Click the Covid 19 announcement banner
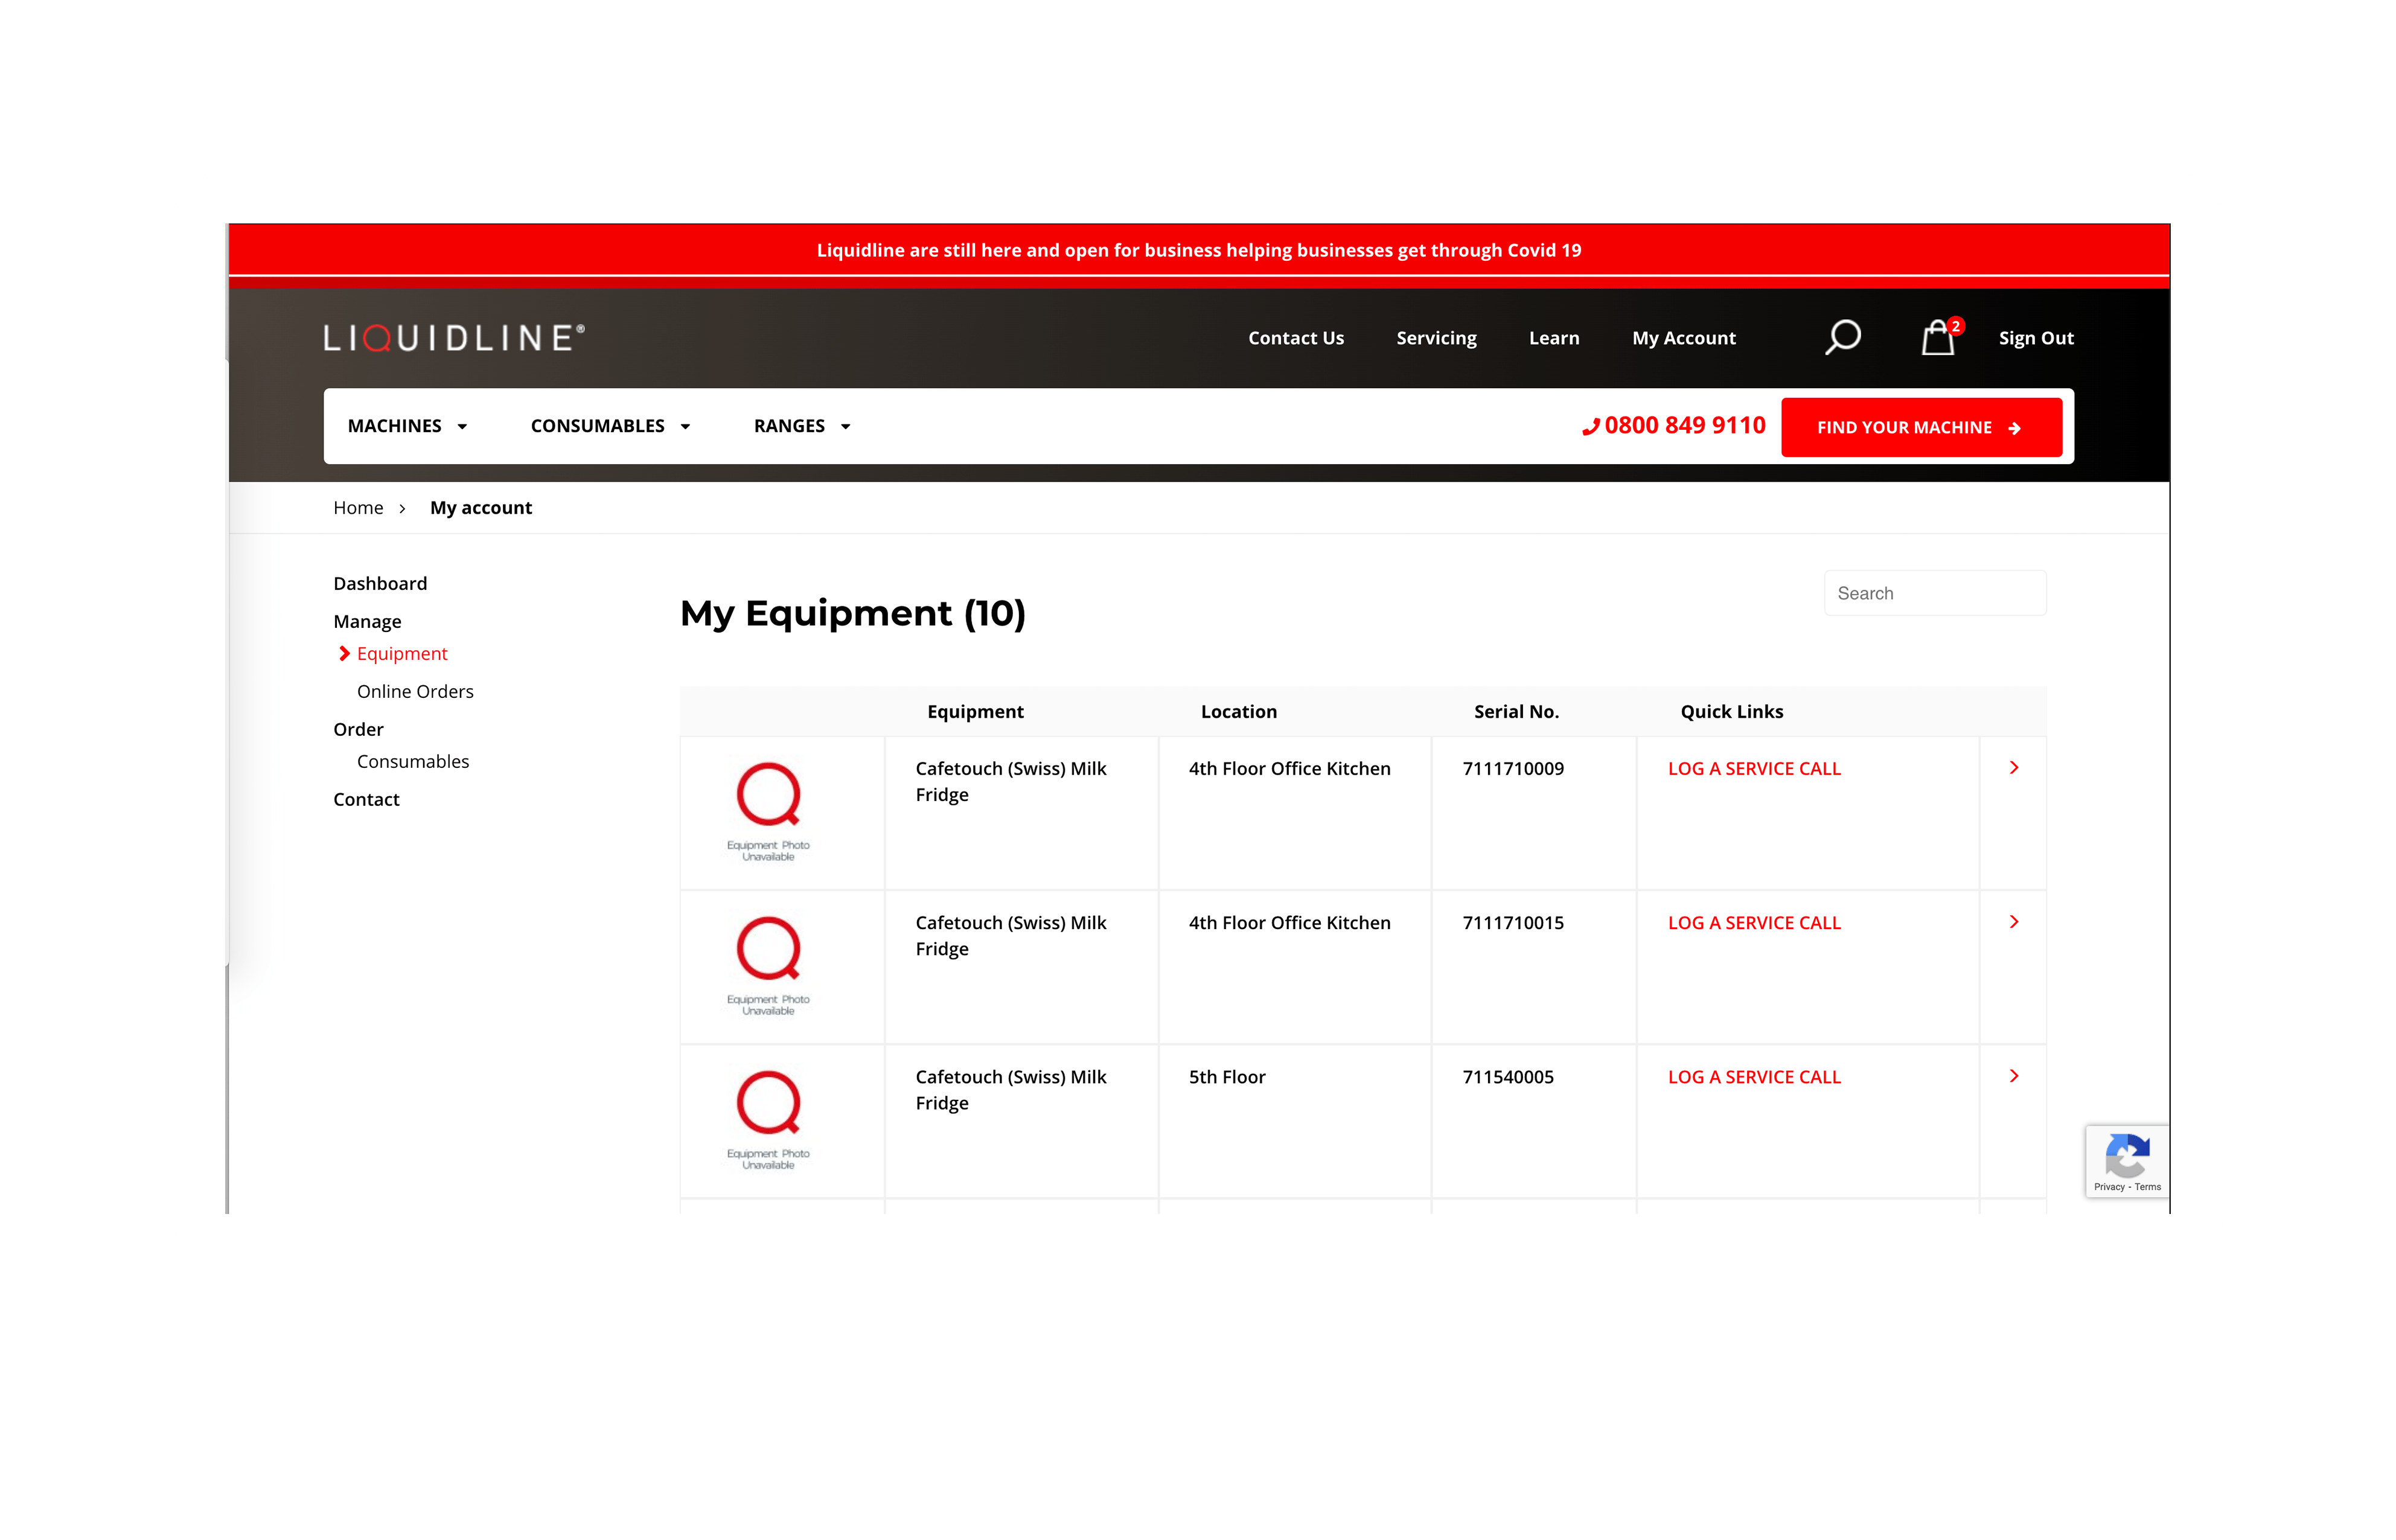 [1198, 250]
